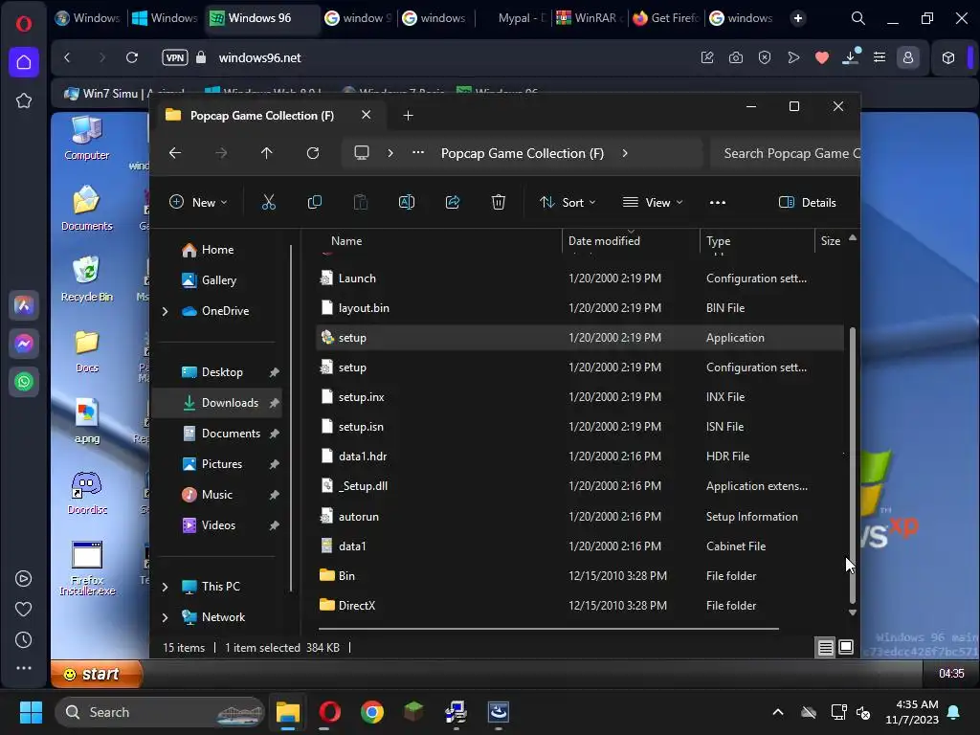Click the browser address bar windows96.net
The width and height of the screenshot is (980, 735).
tap(259, 57)
